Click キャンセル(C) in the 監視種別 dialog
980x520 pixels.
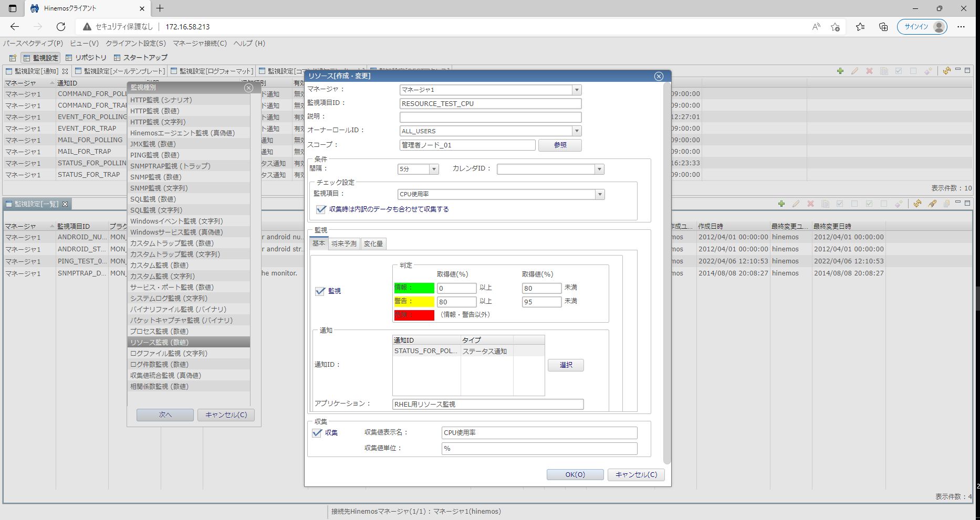click(x=226, y=415)
